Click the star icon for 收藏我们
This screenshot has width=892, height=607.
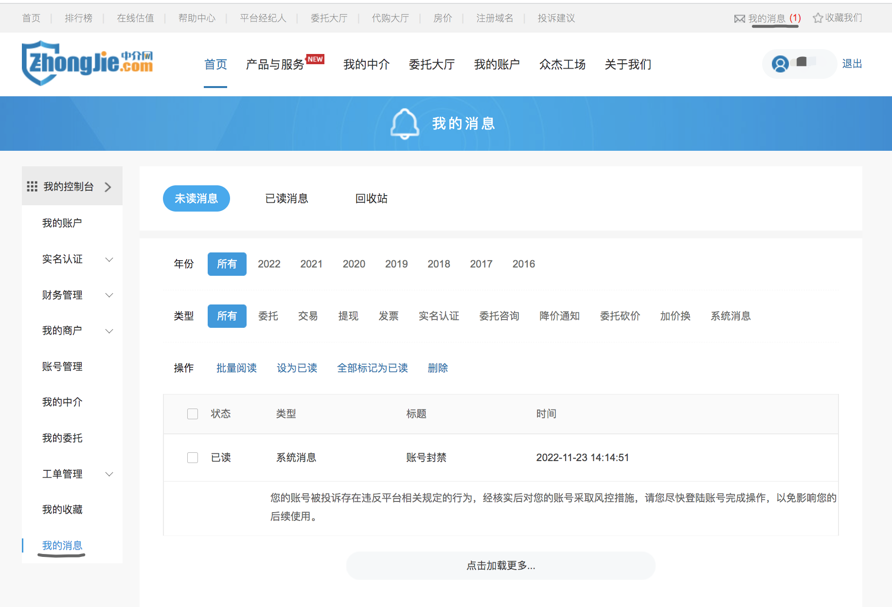[818, 18]
